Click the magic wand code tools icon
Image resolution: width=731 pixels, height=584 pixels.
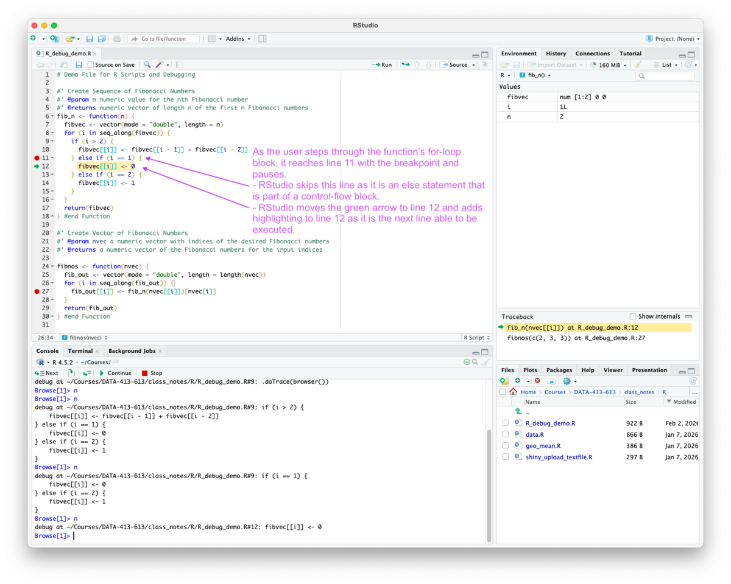pyautogui.click(x=160, y=64)
